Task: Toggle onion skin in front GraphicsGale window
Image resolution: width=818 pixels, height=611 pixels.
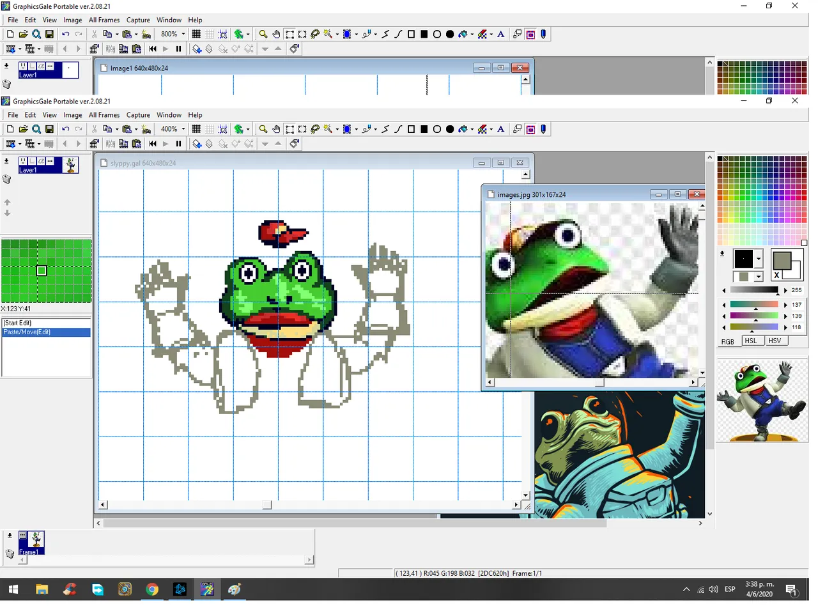Action: [239, 129]
